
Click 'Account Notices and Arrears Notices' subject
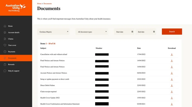[x=54, y=73]
